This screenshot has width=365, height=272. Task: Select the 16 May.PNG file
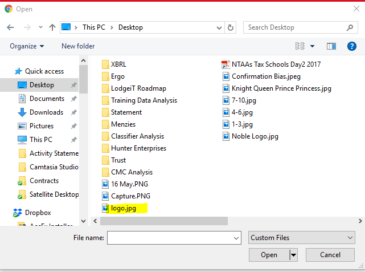pos(125,184)
